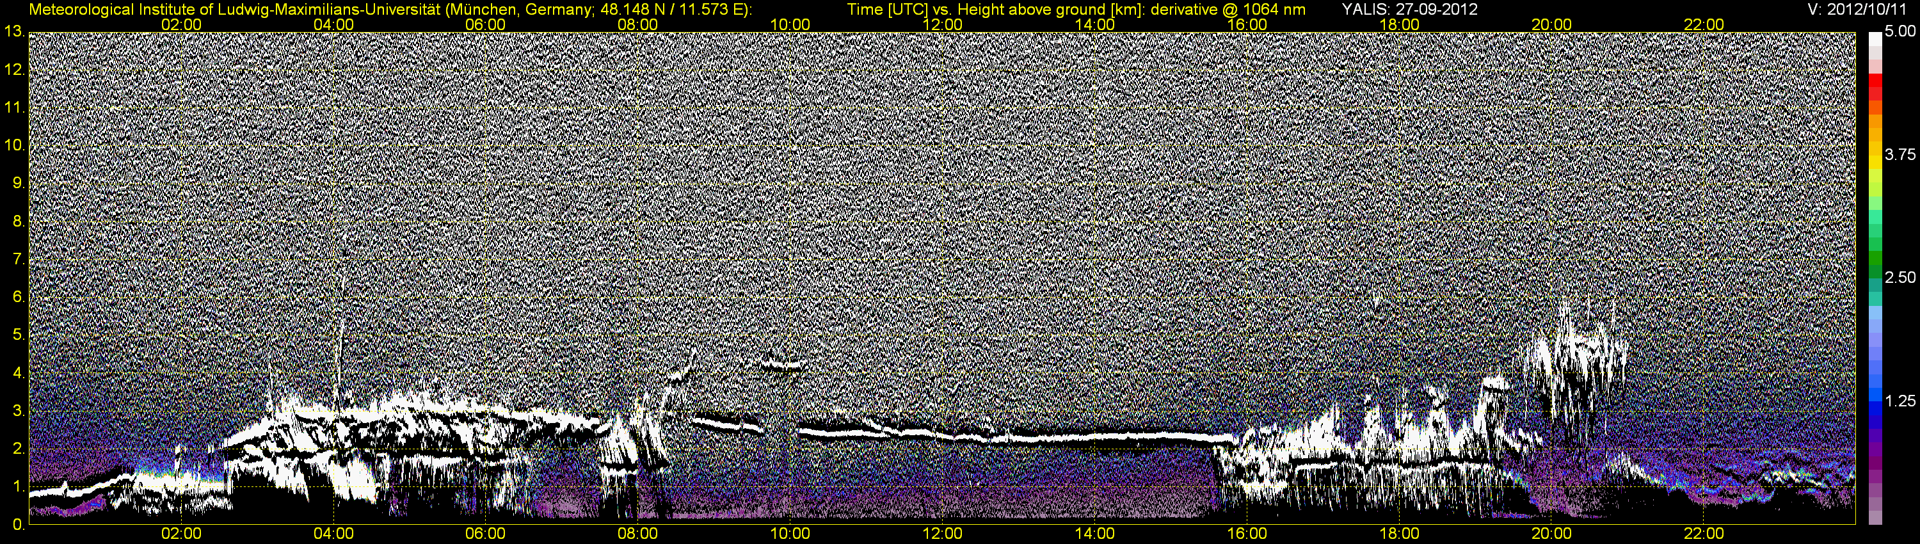
Task: Select the 4 km height axis label
Action: point(19,372)
